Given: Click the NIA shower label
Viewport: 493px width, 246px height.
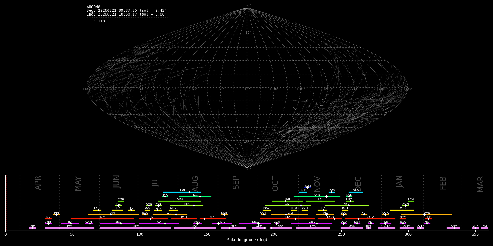Looking at the screenshot, I should [212, 218].
